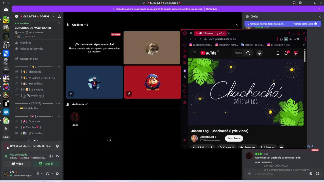324x182 pixels.
Task: Open Discord help question mark icon
Action: click(300, 3)
